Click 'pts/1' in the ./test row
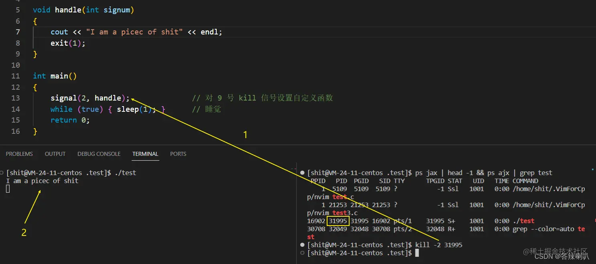 pos(403,221)
